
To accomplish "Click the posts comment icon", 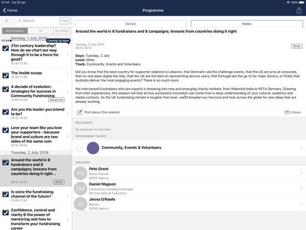I will pyautogui.click(x=287, y=112).
